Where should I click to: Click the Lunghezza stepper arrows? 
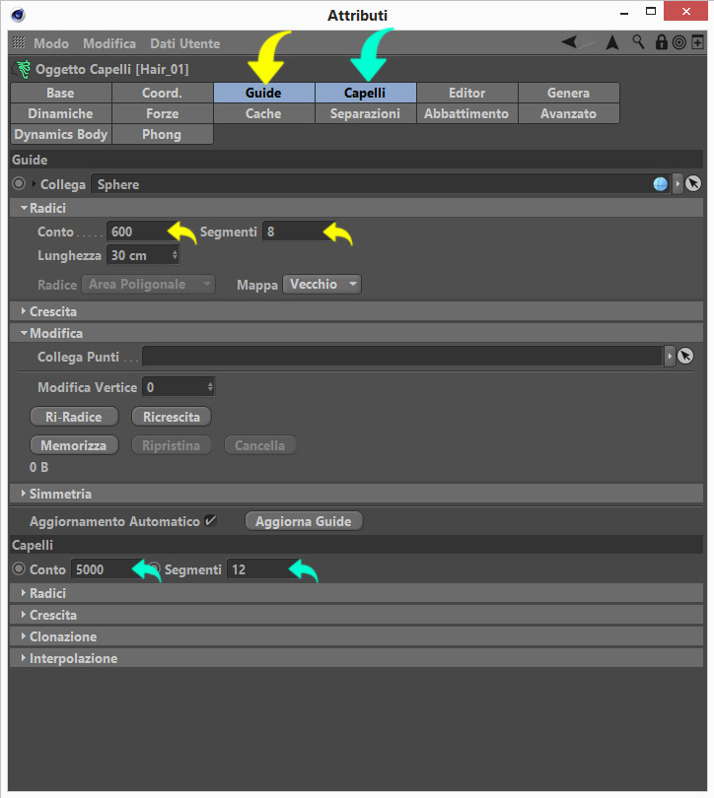coord(175,254)
